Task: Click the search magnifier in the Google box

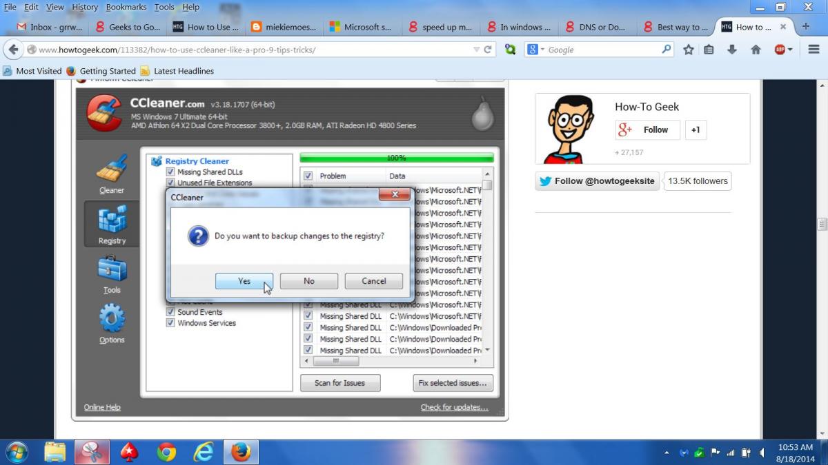Action: (666, 50)
